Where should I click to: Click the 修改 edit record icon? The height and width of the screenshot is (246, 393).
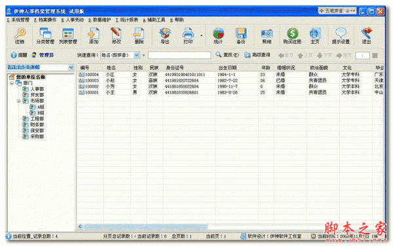117,36
